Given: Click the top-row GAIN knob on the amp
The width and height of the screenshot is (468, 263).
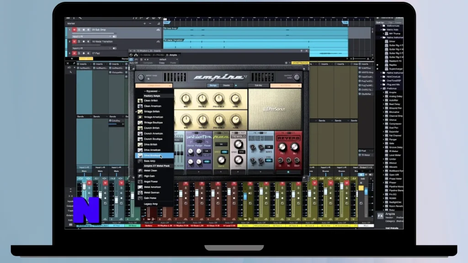Looking at the screenshot, I should (235, 99).
